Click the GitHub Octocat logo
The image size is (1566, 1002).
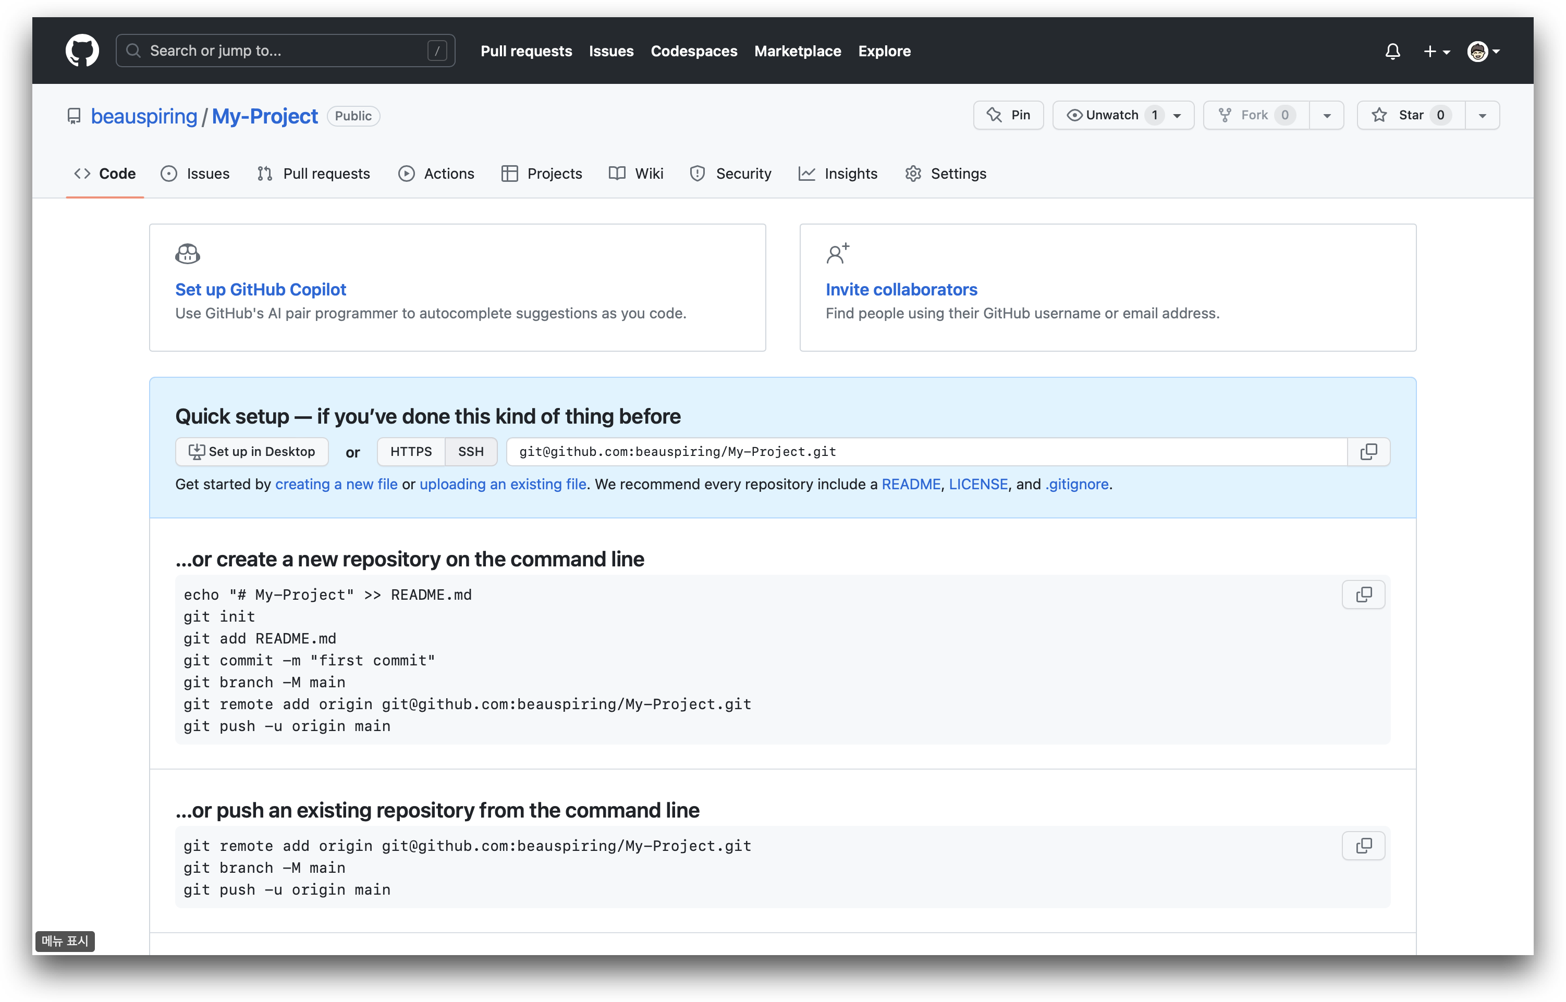click(82, 51)
